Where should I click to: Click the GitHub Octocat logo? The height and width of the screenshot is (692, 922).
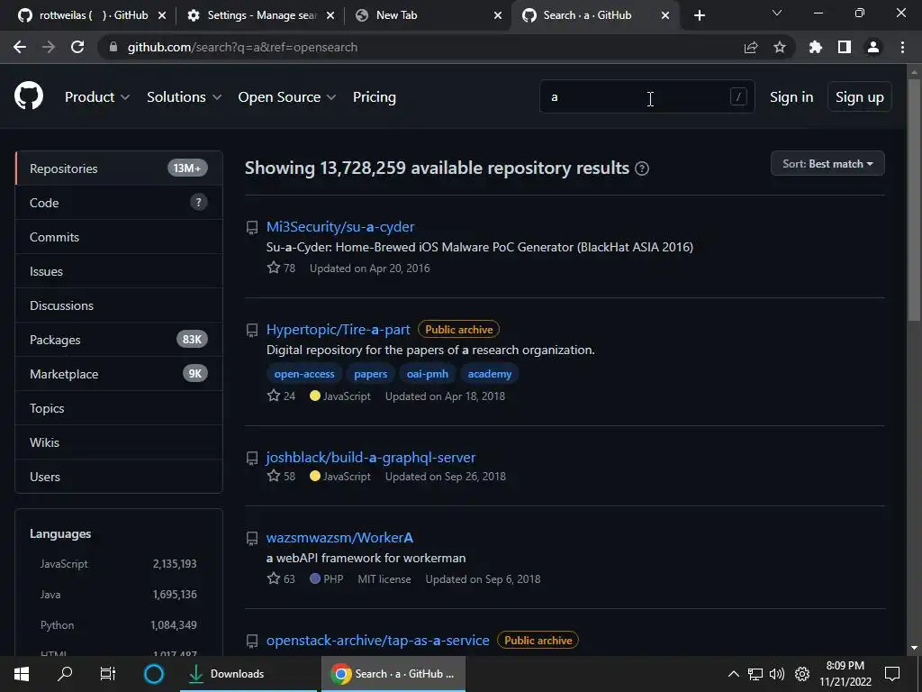click(29, 97)
